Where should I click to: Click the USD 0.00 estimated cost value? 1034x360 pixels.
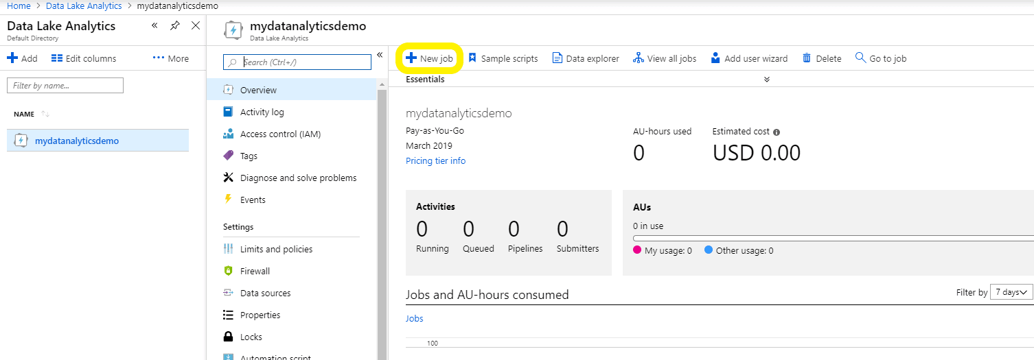pos(757,153)
